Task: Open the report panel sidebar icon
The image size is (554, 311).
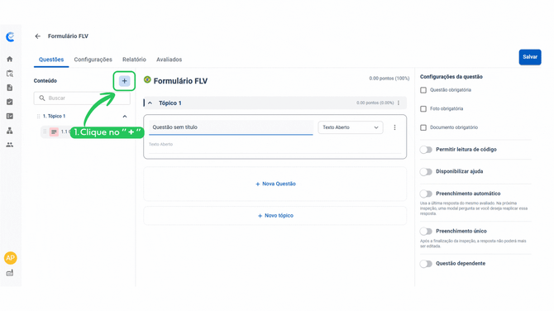Action: click(x=10, y=116)
